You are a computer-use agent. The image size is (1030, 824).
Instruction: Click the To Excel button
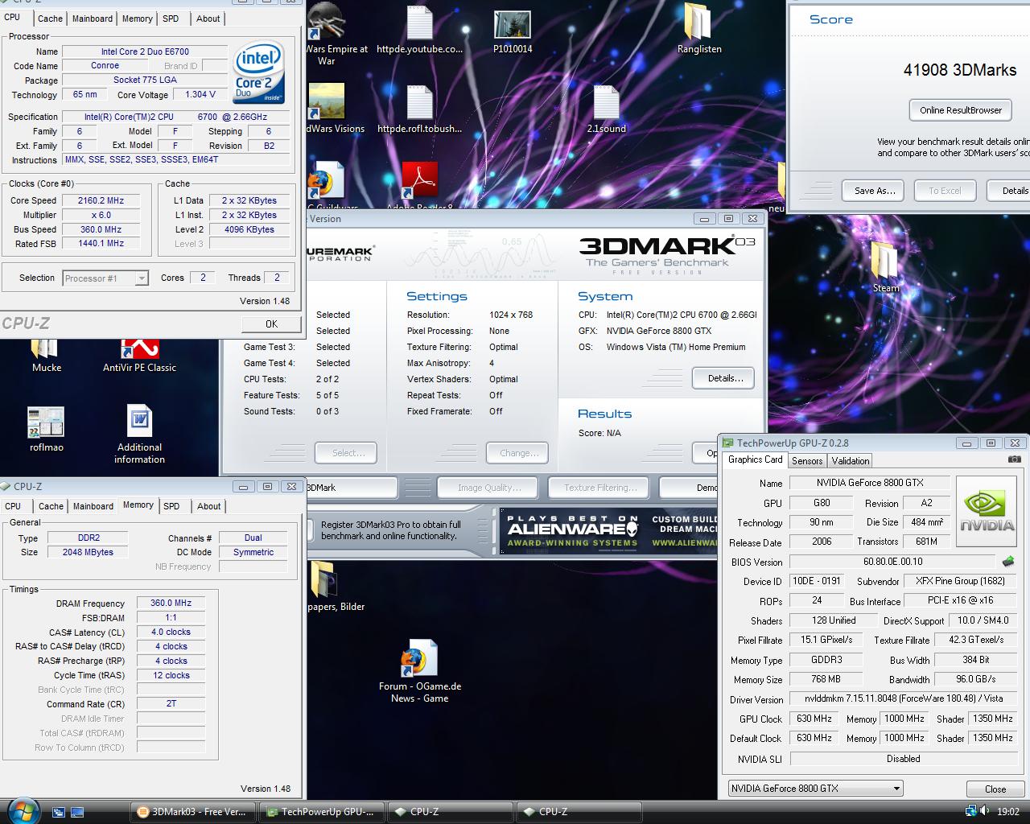click(x=945, y=191)
